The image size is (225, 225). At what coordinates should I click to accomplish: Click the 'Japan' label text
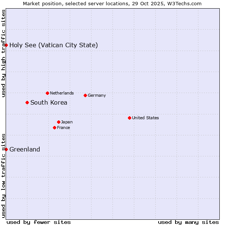[x=67, y=122]
